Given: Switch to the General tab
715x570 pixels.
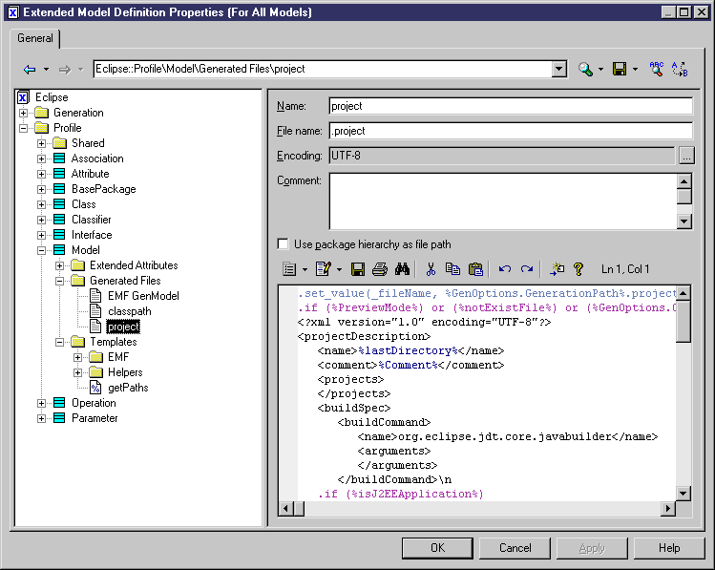Looking at the screenshot, I should coord(35,38).
